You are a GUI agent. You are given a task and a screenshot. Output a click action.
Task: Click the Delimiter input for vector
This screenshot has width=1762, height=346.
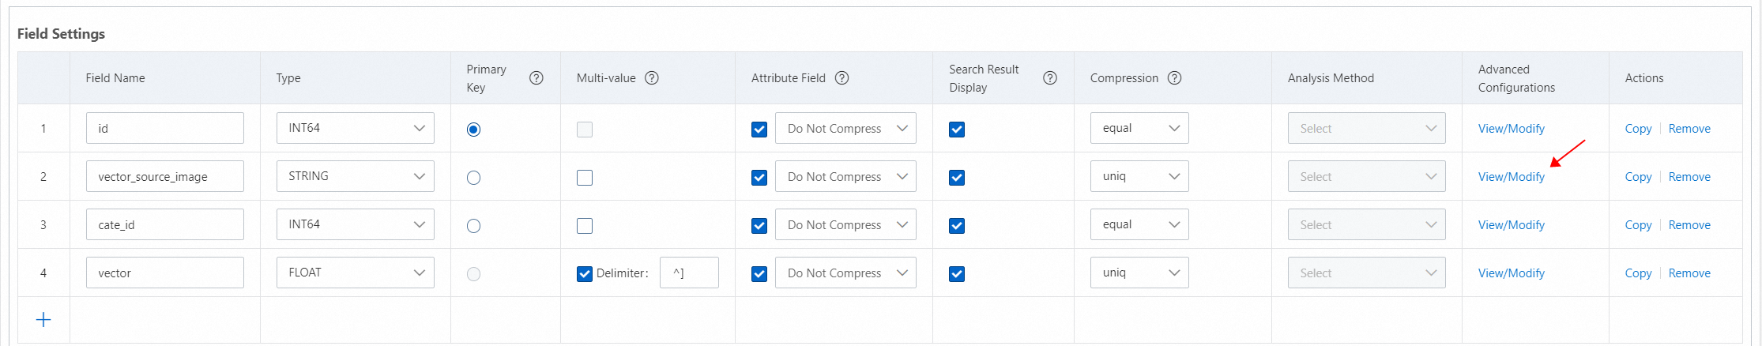(688, 273)
